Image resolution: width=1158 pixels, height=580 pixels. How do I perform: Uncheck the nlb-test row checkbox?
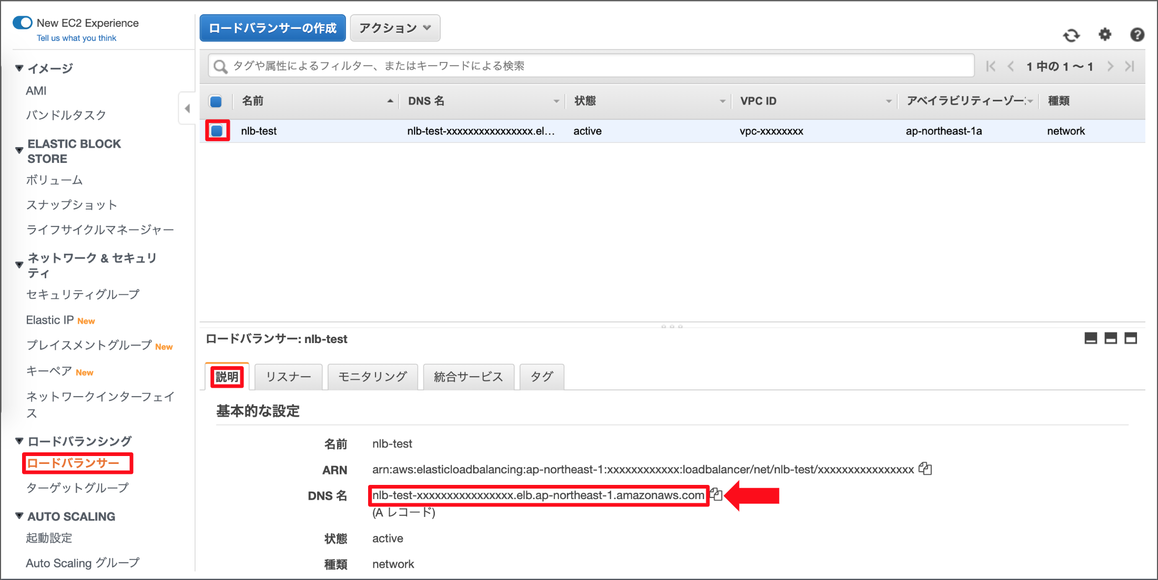(x=217, y=131)
